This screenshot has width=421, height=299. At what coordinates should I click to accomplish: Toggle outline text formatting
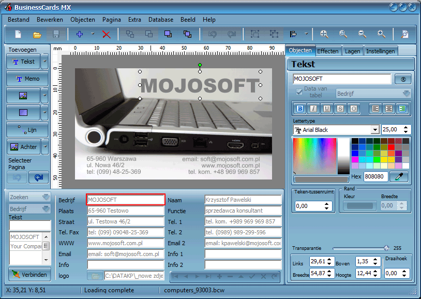[x=354, y=109]
